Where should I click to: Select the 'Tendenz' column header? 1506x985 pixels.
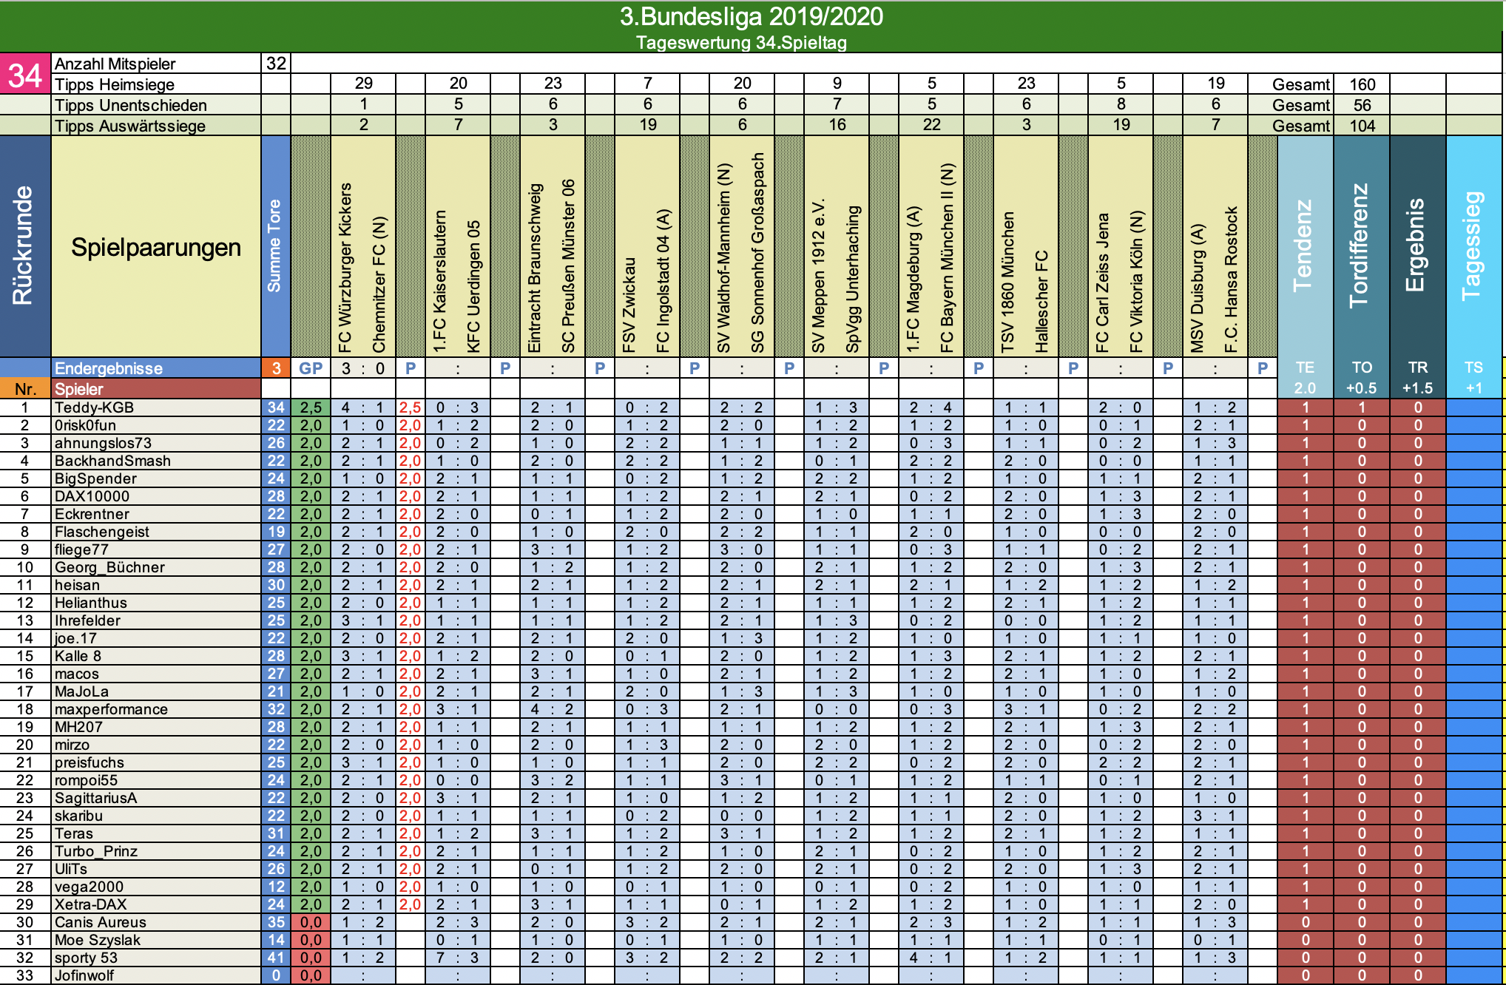(1304, 246)
